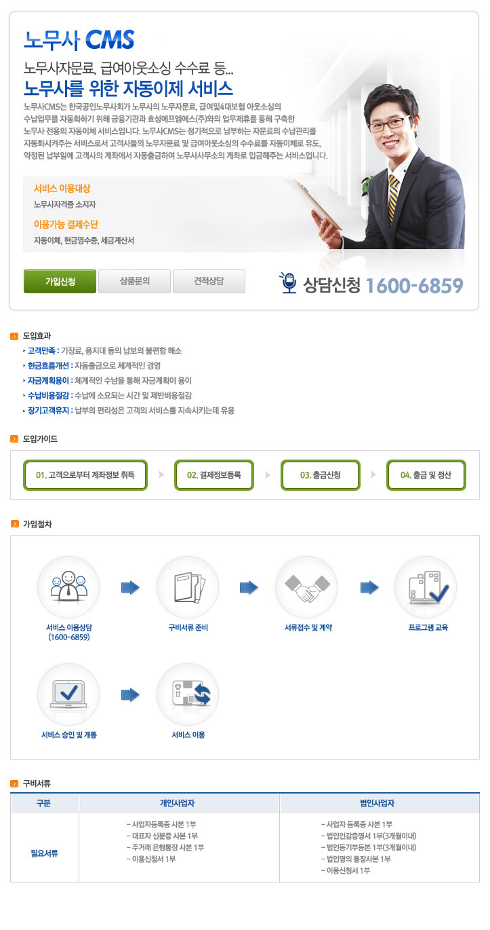Click step 02. 결제정보등록 box

(213, 475)
